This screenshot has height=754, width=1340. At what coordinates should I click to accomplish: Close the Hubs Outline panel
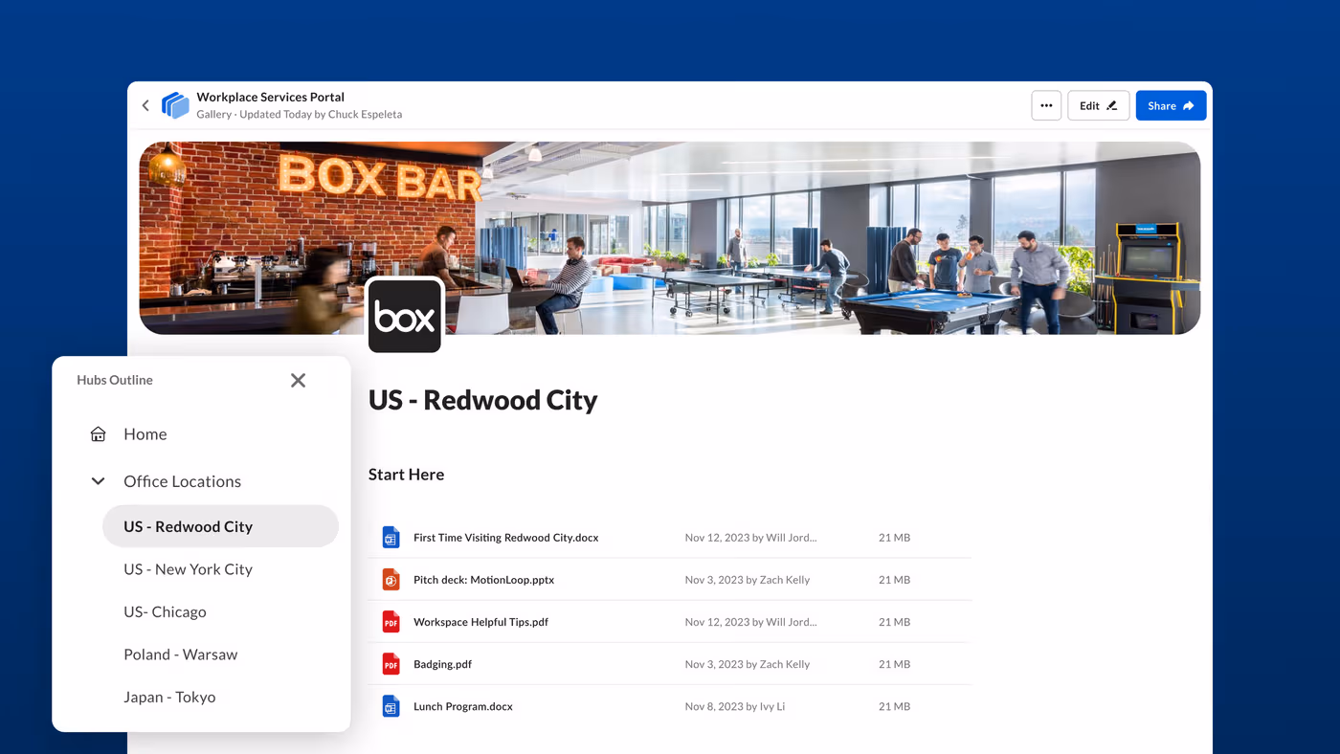click(298, 380)
